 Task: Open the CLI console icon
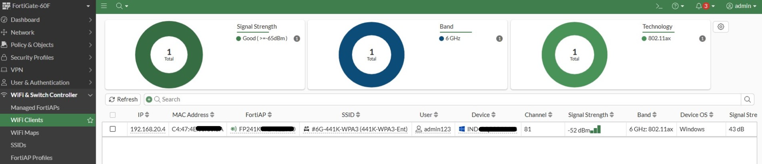point(659,6)
